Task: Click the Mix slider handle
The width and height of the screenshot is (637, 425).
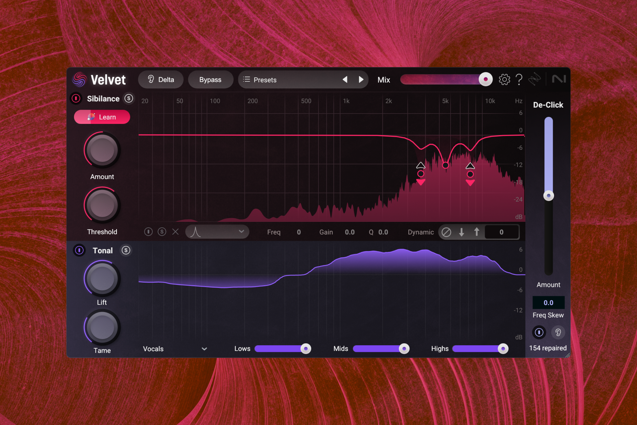Action: (x=485, y=79)
